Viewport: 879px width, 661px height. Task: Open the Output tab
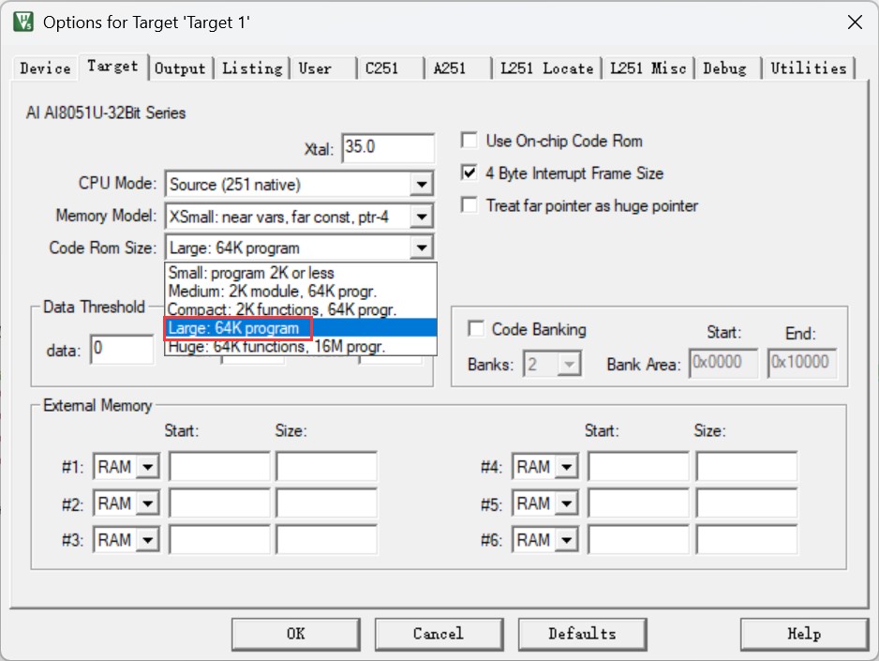(x=180, y=68)
